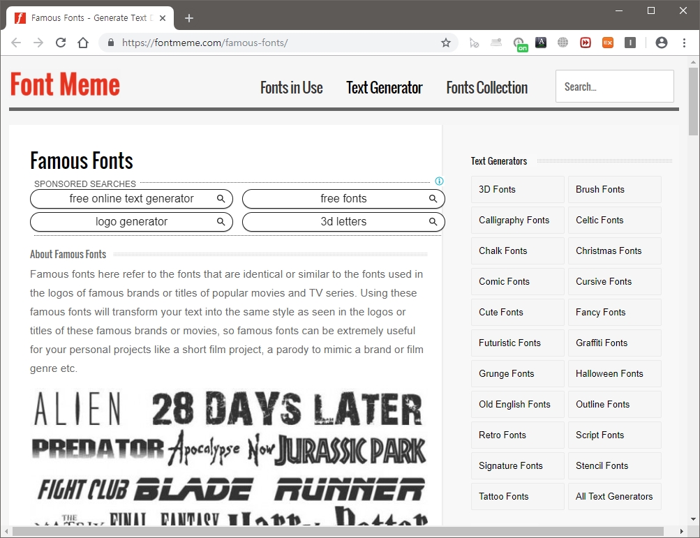Viewport: 700px width, 538px height.
Task: Click the vertical scrollbar thumb
Action: [x=693, y=101]
